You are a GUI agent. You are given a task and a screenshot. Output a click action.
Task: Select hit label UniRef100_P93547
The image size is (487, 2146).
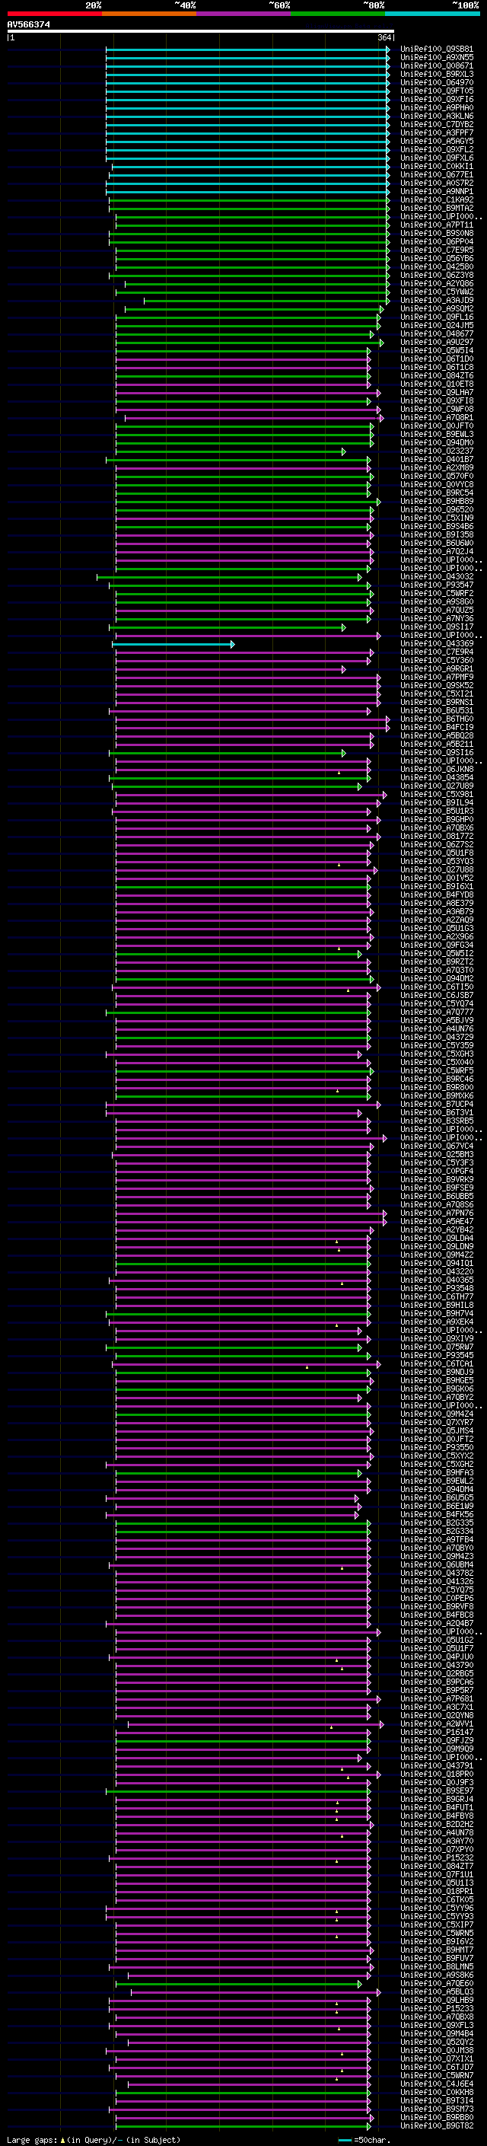437,585
